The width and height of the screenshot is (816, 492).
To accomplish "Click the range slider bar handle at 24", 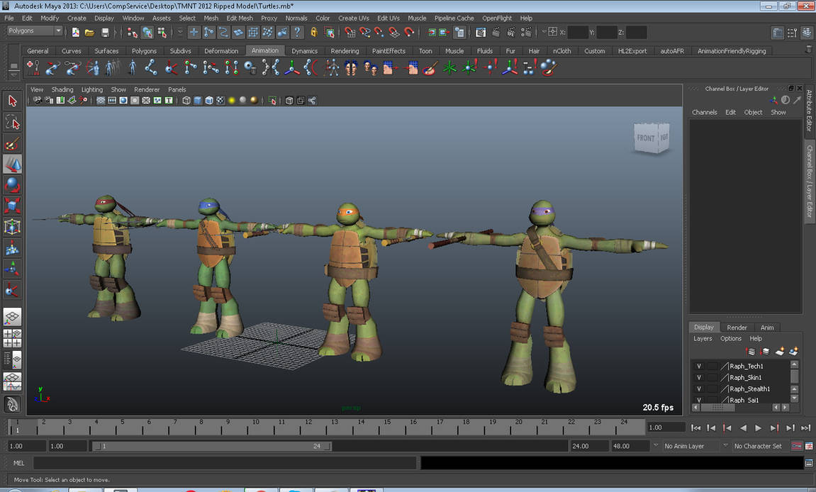I will 328,446.
